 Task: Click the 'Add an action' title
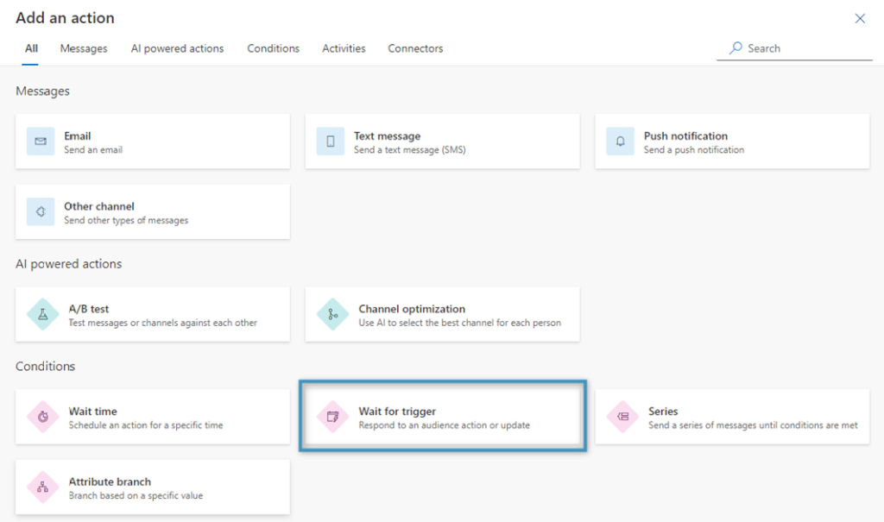(65, 18)
